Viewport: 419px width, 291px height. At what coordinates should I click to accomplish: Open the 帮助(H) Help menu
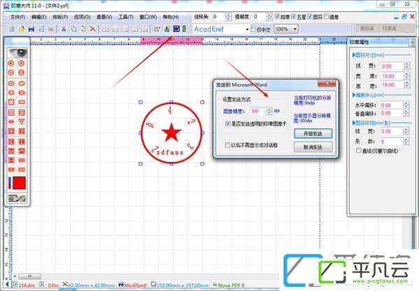click(x=171, y=17)
